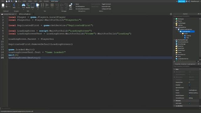This screenshot has width=201, height=113.
Task: Click the Chat service icon
Action: point(177,56)
